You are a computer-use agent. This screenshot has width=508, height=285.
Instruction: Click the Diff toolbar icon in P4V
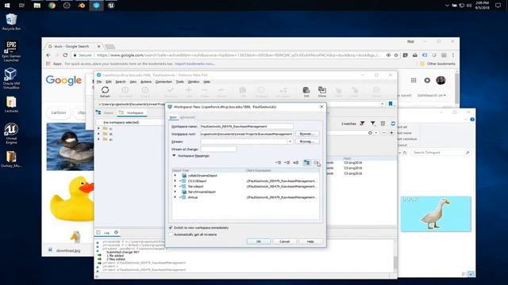coord(242,92)
